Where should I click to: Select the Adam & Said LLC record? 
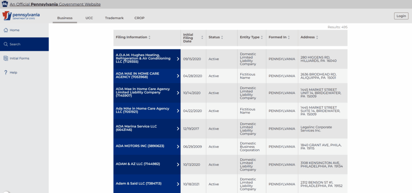click(x=138, y=184)
